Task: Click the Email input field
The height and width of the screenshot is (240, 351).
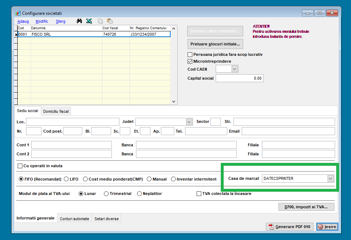Action: point(288,131)
